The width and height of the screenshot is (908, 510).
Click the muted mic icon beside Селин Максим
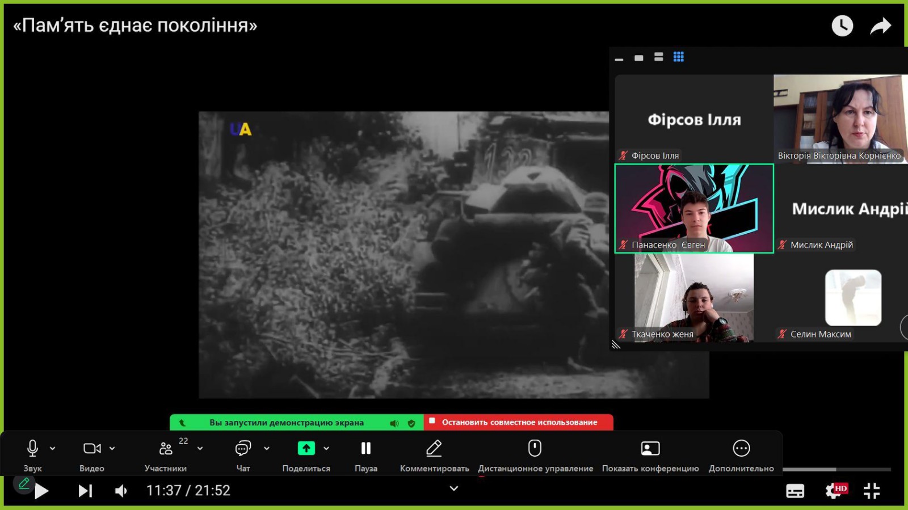[783, 334]
